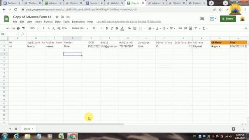The image size is (249, 140).
Task: Click the Undo icon in toolbar
Action: pyautogui.click(x=8, y=28)
